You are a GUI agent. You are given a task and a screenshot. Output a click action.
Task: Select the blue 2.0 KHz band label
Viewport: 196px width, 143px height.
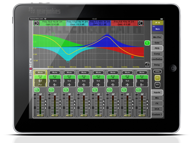click(100, 23)
